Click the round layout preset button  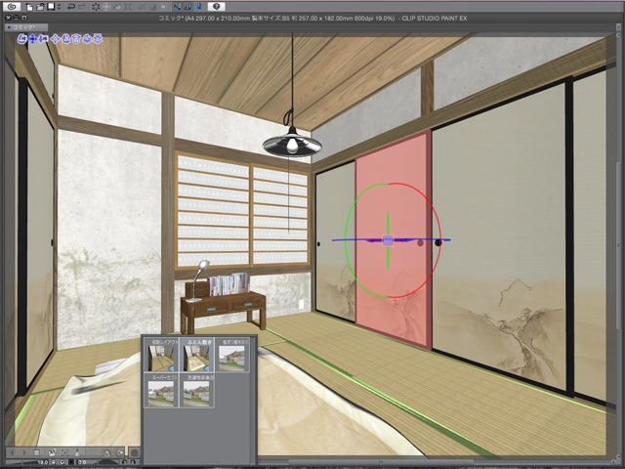coord(135,452)
